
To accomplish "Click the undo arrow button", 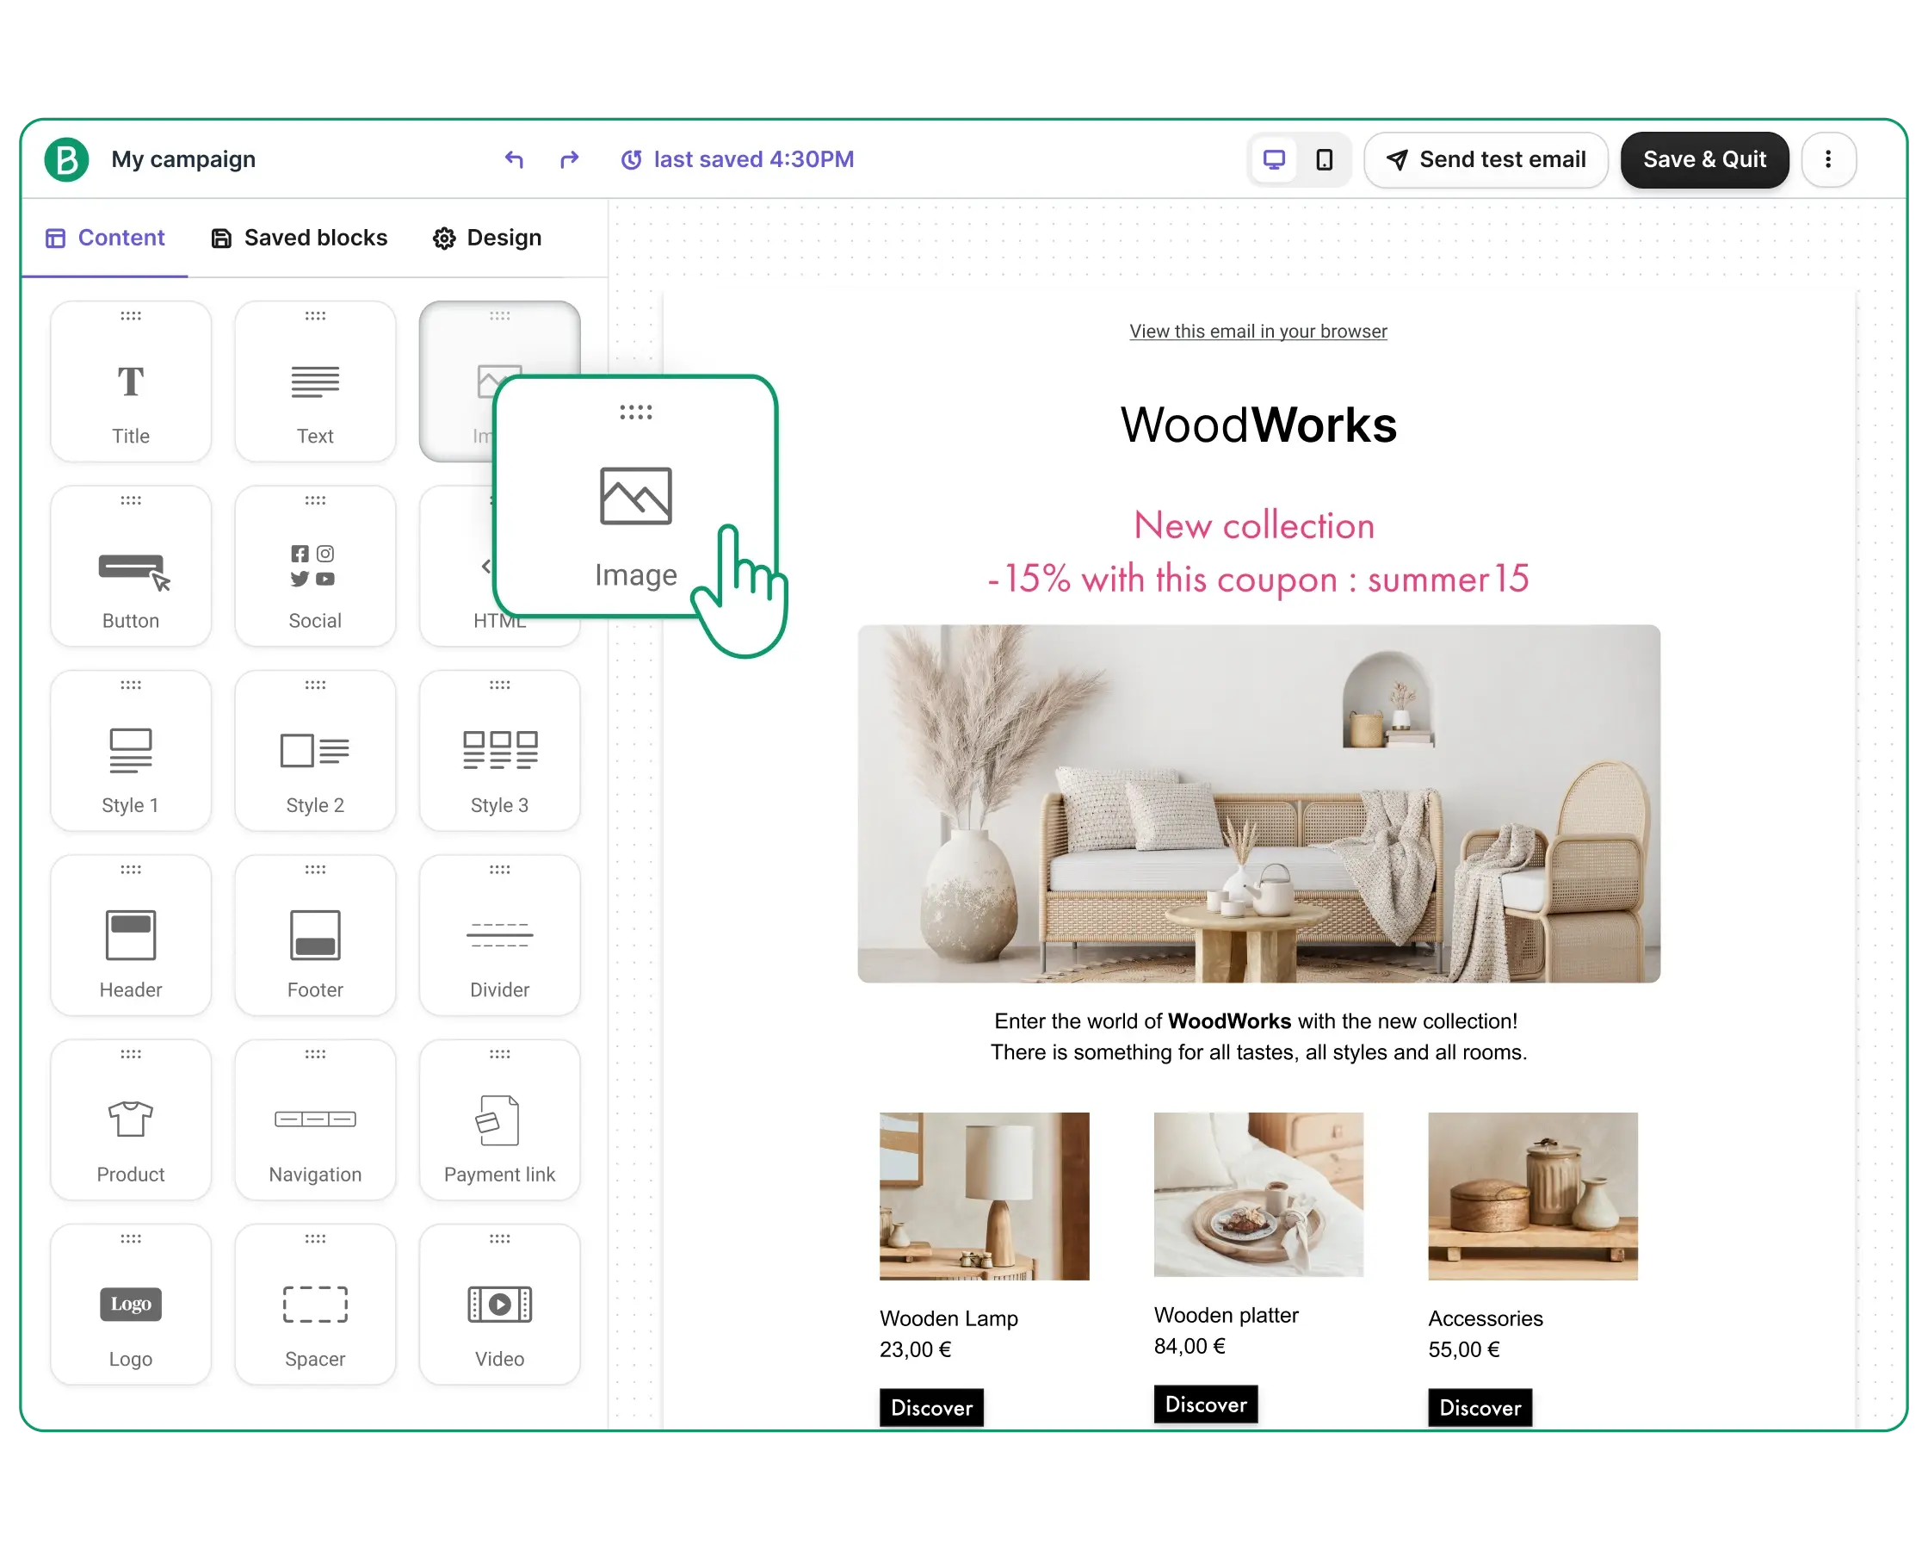I will click(512, 158).
